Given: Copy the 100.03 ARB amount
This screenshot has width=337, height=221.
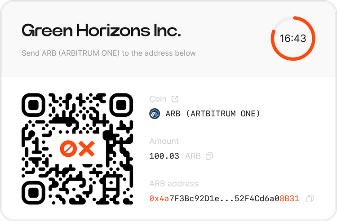Looking at the screenshot, I should [x=209, y=156].
